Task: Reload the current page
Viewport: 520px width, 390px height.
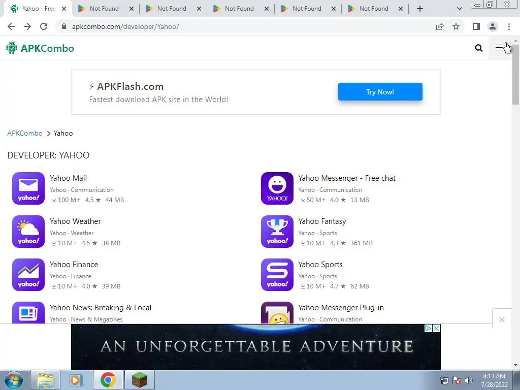Action: click(x=44, y=26)
